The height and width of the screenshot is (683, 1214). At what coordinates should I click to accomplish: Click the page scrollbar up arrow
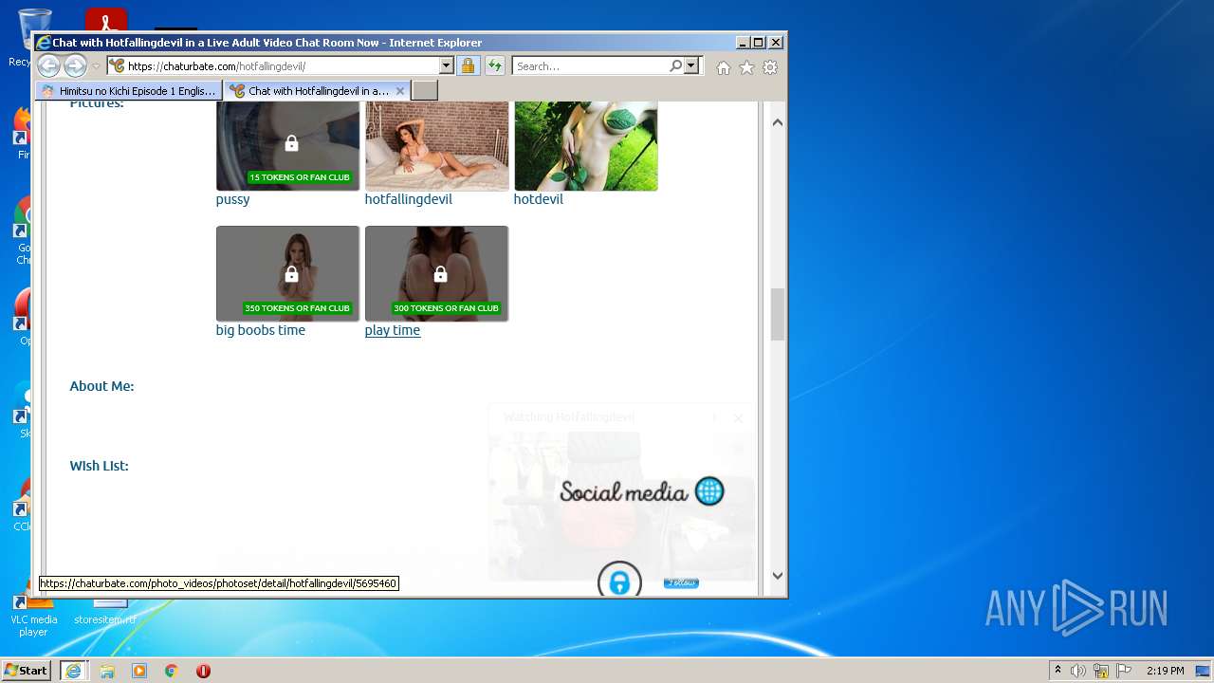click(778, 122)
